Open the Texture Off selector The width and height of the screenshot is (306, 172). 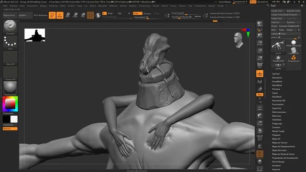(x=10, y=73)
